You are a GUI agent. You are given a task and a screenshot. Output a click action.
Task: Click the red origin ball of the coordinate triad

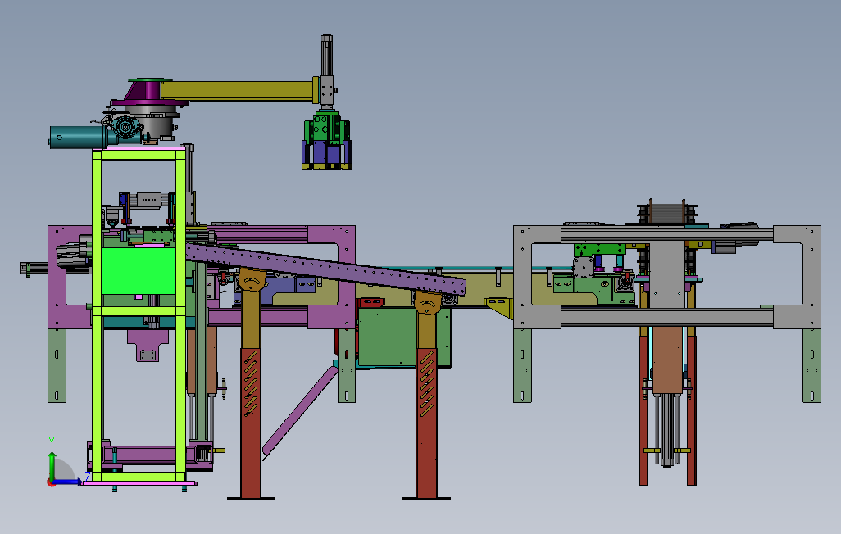(x=52, y=482)
